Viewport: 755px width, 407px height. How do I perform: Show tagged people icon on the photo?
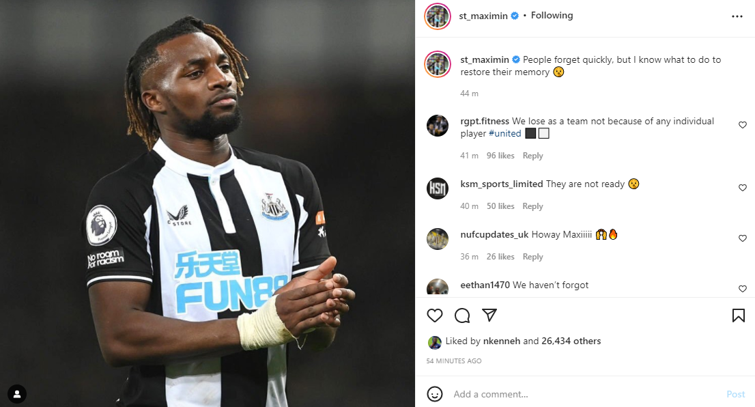pyautogui.click(x=17, y=395)
